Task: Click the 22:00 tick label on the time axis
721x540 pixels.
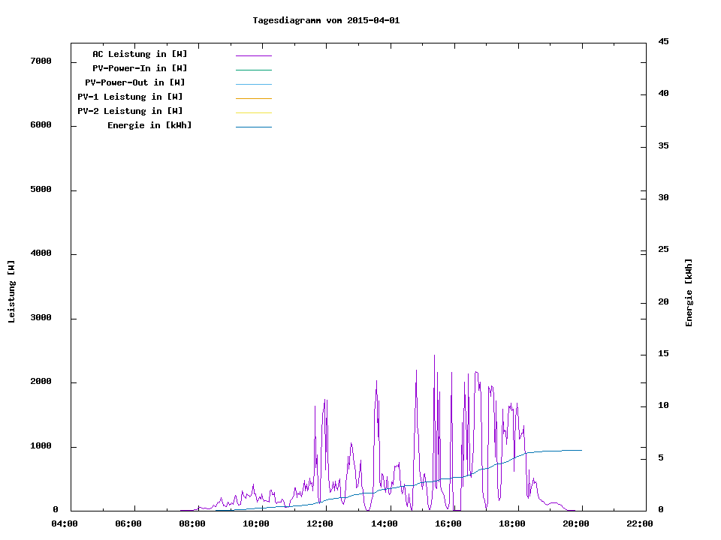Action: point(640,524)
